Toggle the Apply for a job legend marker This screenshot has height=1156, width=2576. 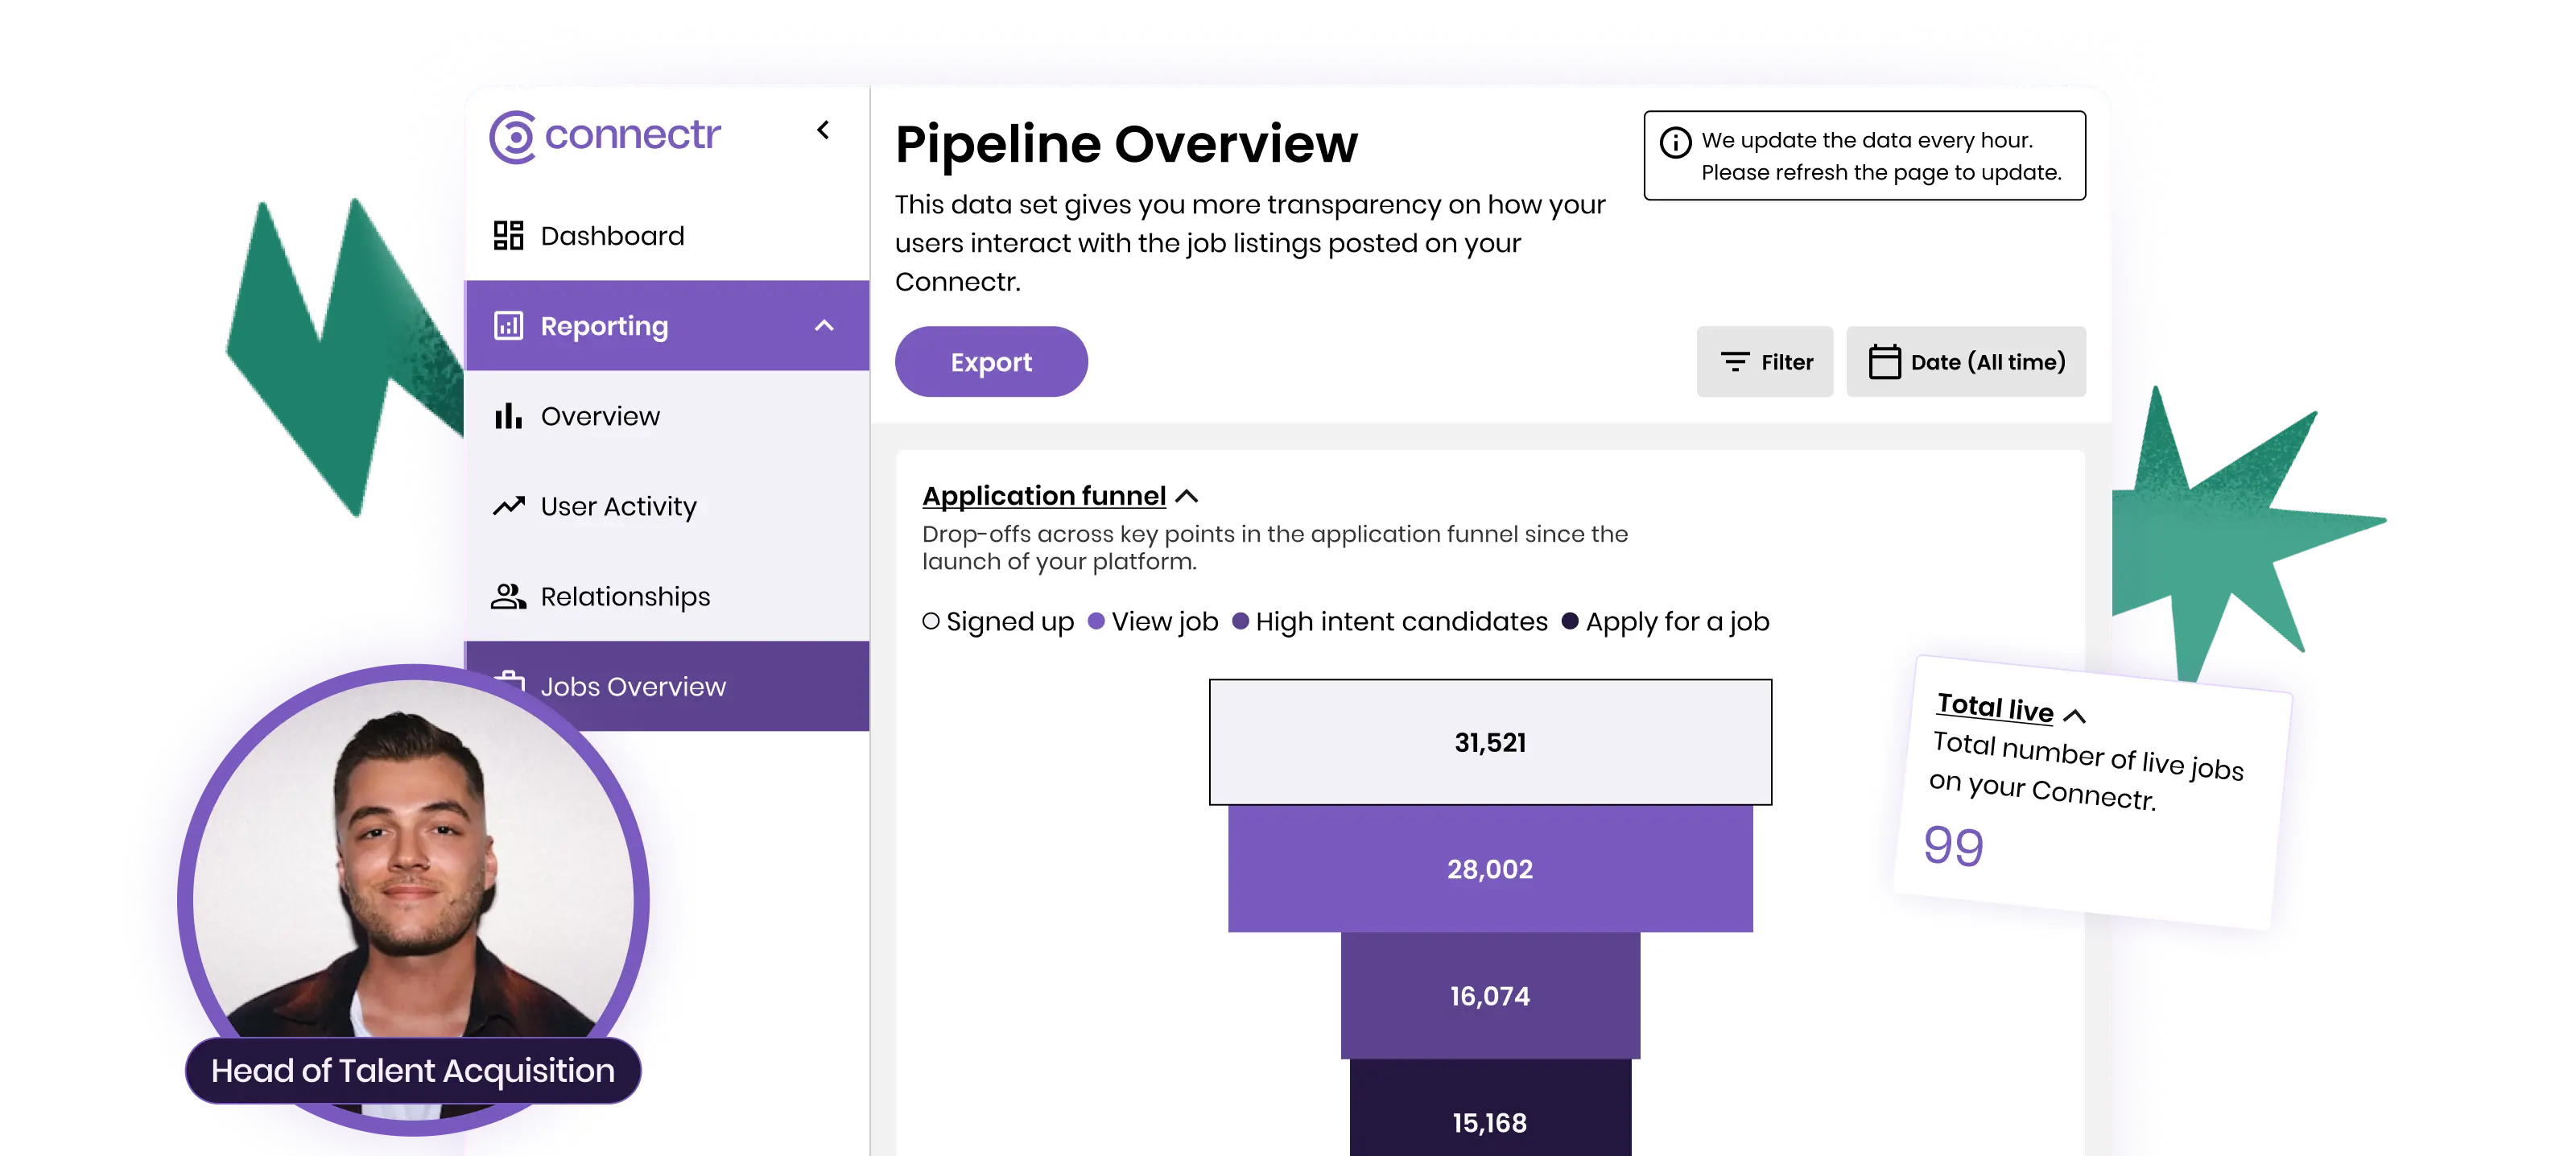(1569, 621)
